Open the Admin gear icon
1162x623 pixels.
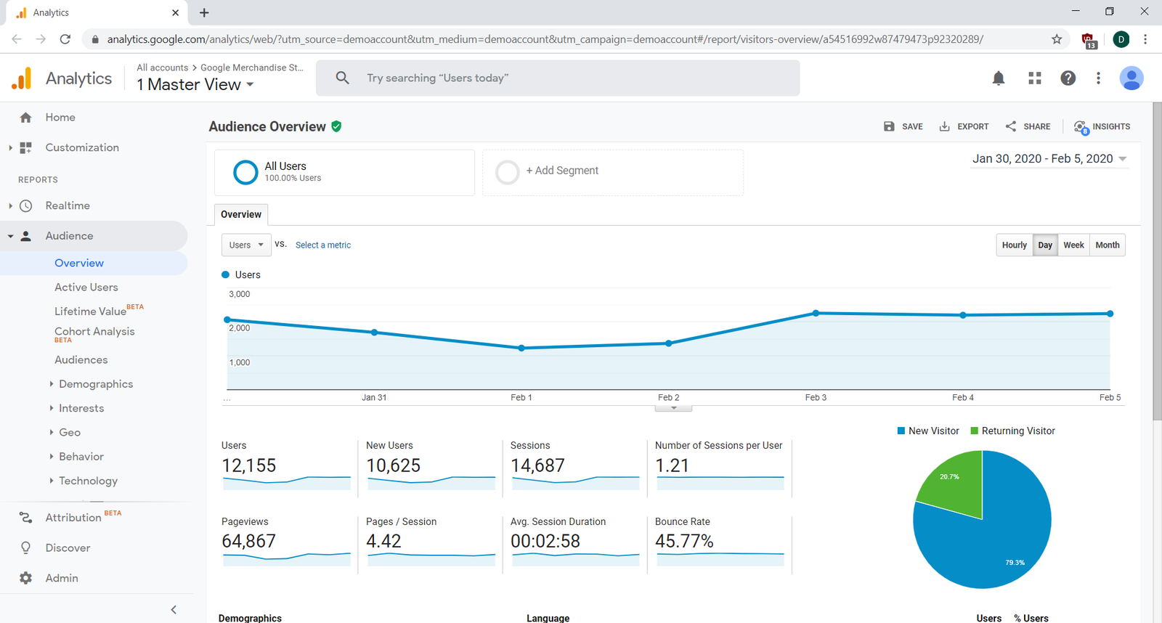click(x=26, y=578)
